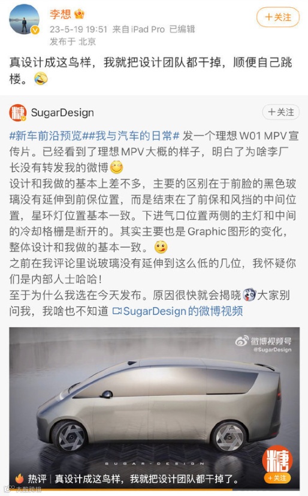Play the MPV concept car video

tap(154, 408)
